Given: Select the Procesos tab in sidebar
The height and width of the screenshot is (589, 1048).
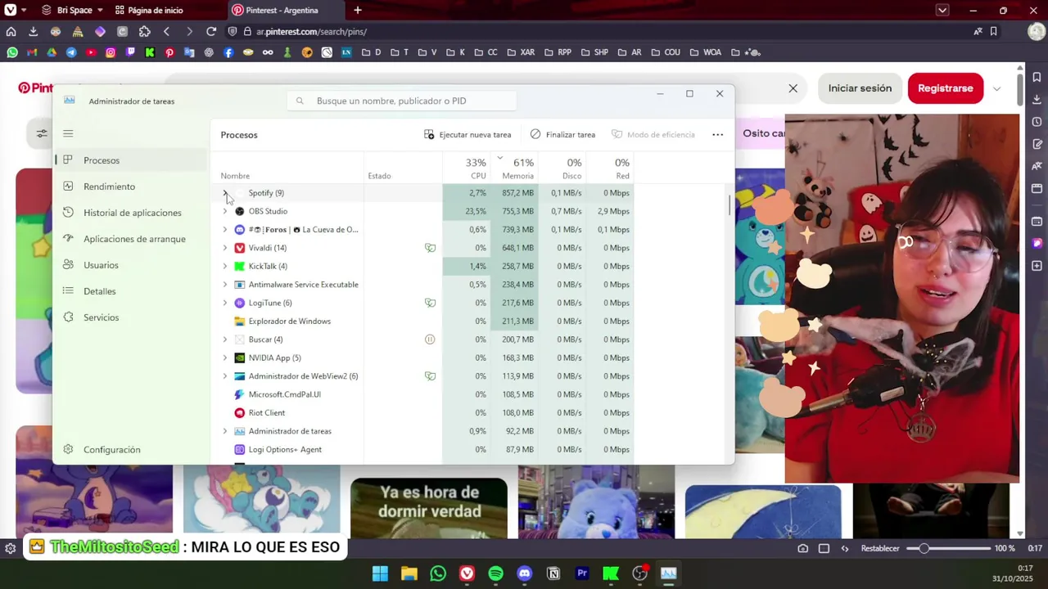Looking at the screenshot, I should pyautogui.click(x=131, y=160).
